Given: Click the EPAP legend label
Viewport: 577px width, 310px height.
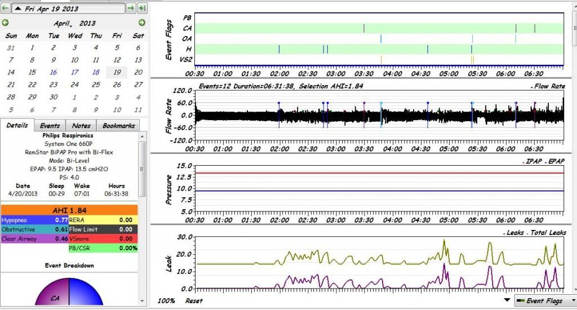Looking at the screenshot, I should click(x=556, y=161).
